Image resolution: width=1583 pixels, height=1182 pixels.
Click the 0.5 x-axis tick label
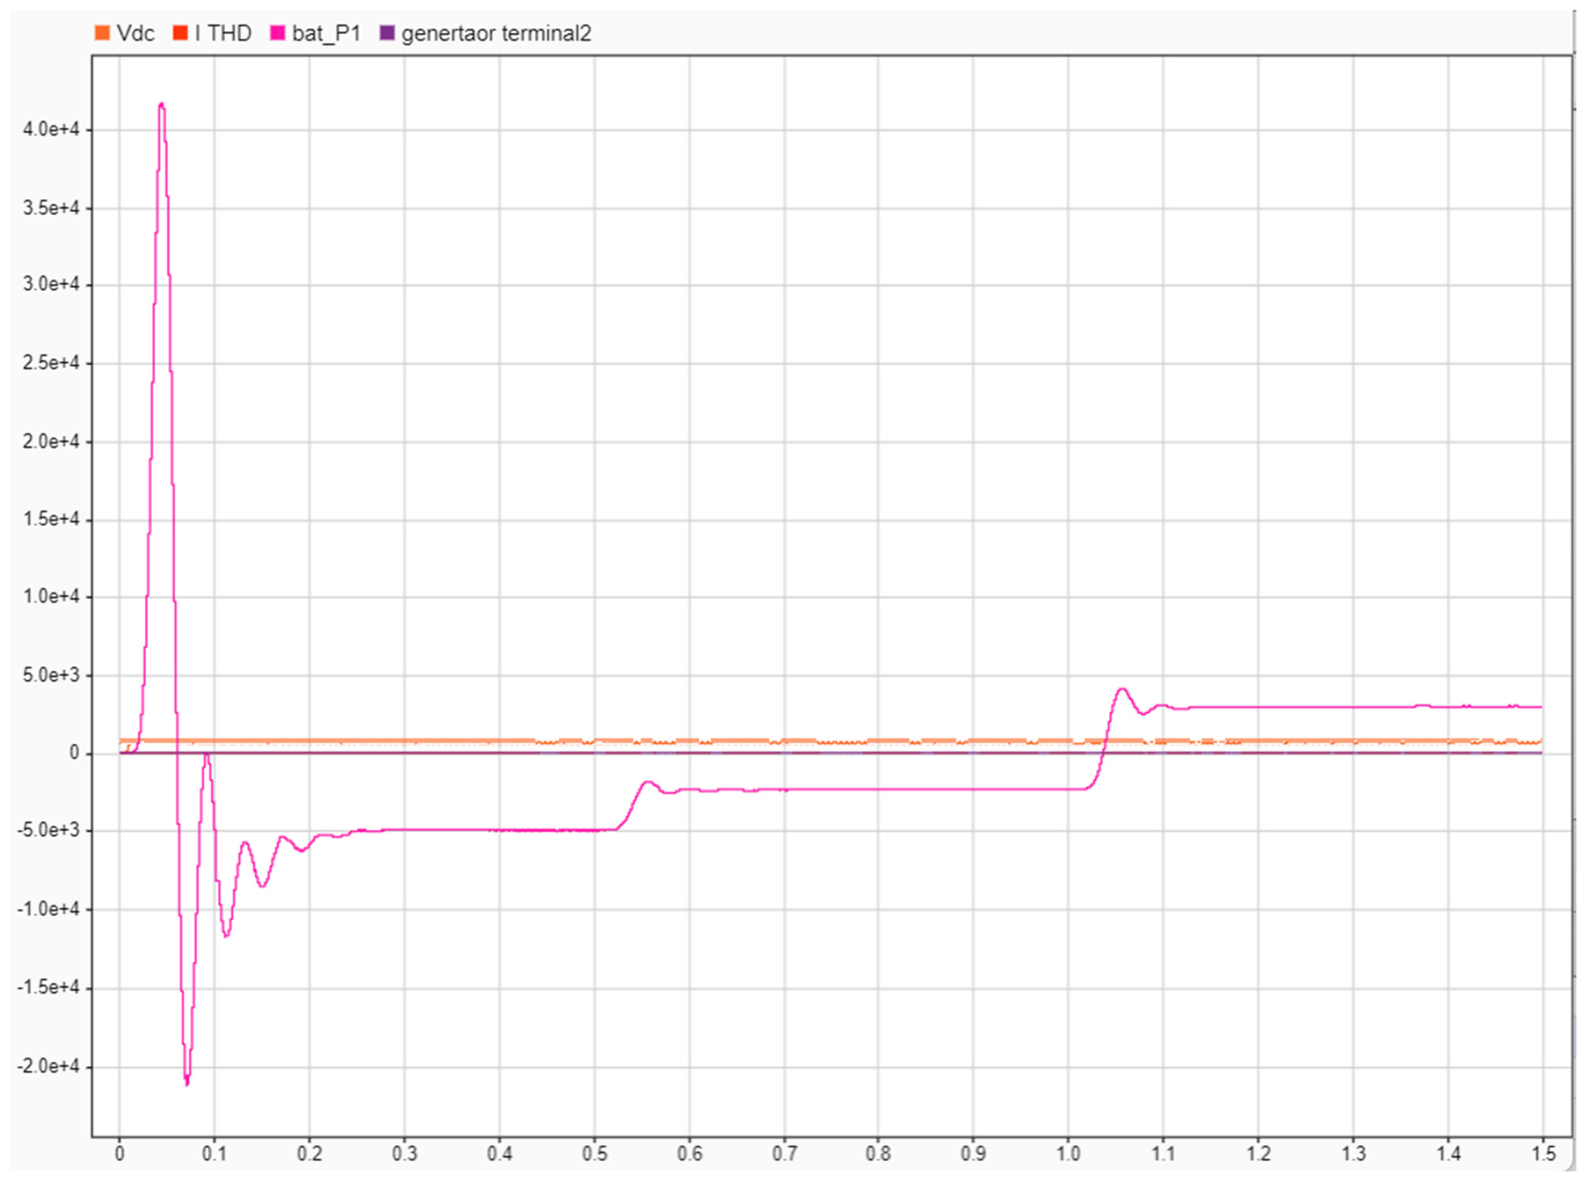[594, 1154]
